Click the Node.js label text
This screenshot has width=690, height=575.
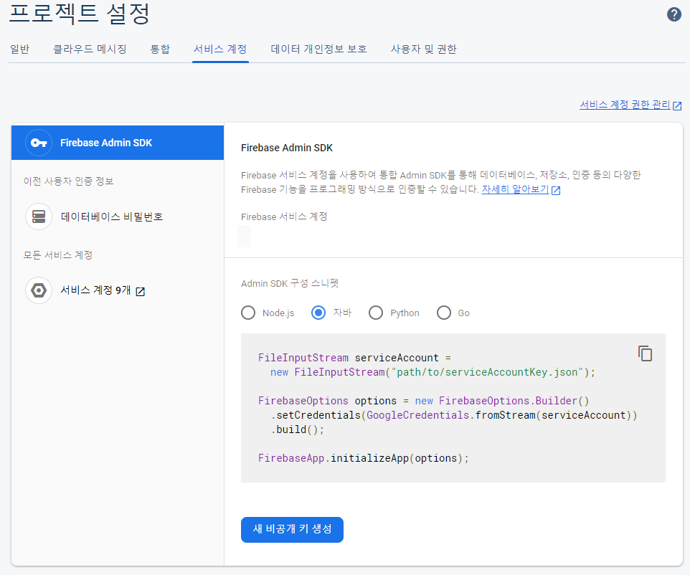[278, 313]
